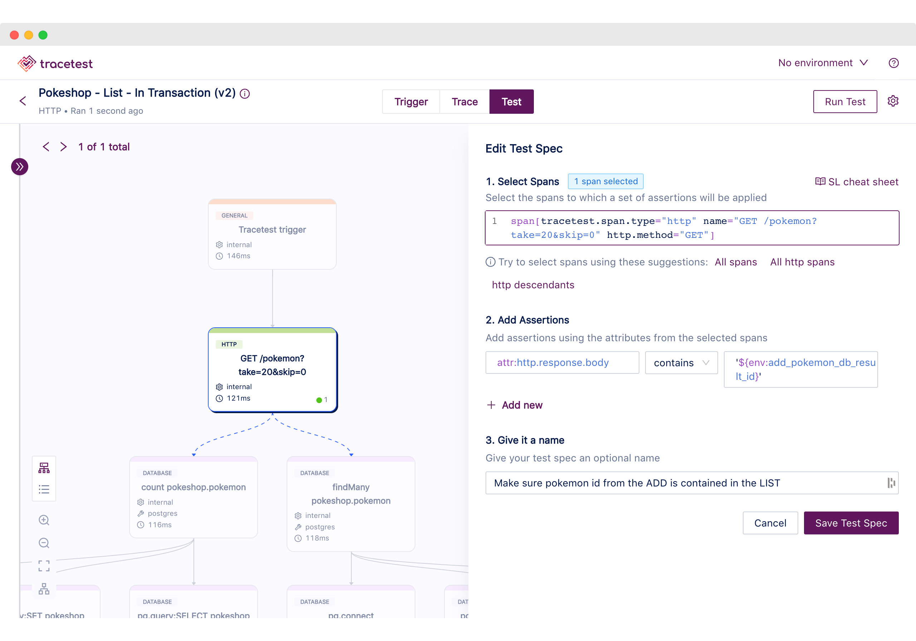This screenshot has height=641, width=916.
Task: Go back using the left arrow
Action: pyautogui.click(x=23, y=101)
